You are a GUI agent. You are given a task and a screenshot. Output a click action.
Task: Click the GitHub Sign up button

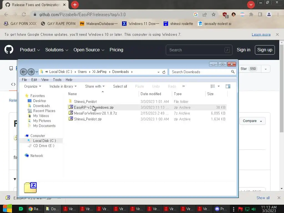coord(265,50)
